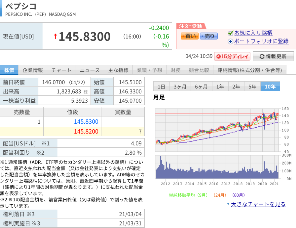Viewport: 296px width, 228px height.
Task: Click the 15分ディレイ delay badge
Action: coord(232,56)
